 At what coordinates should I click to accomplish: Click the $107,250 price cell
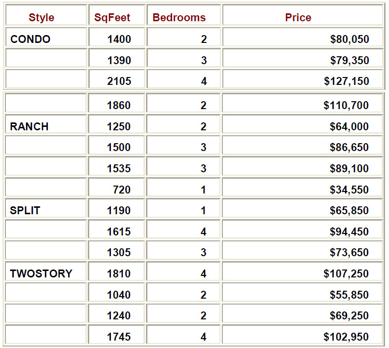(347, 273)
